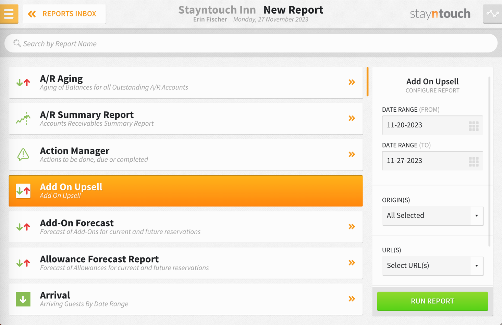Click the configure panel vertical scrollbar

489,161
